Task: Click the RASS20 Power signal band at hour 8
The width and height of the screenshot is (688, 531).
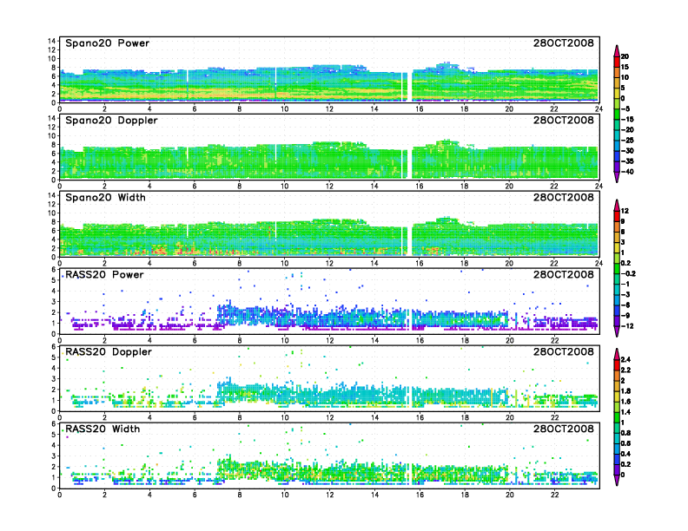Action: click(240, 316)
